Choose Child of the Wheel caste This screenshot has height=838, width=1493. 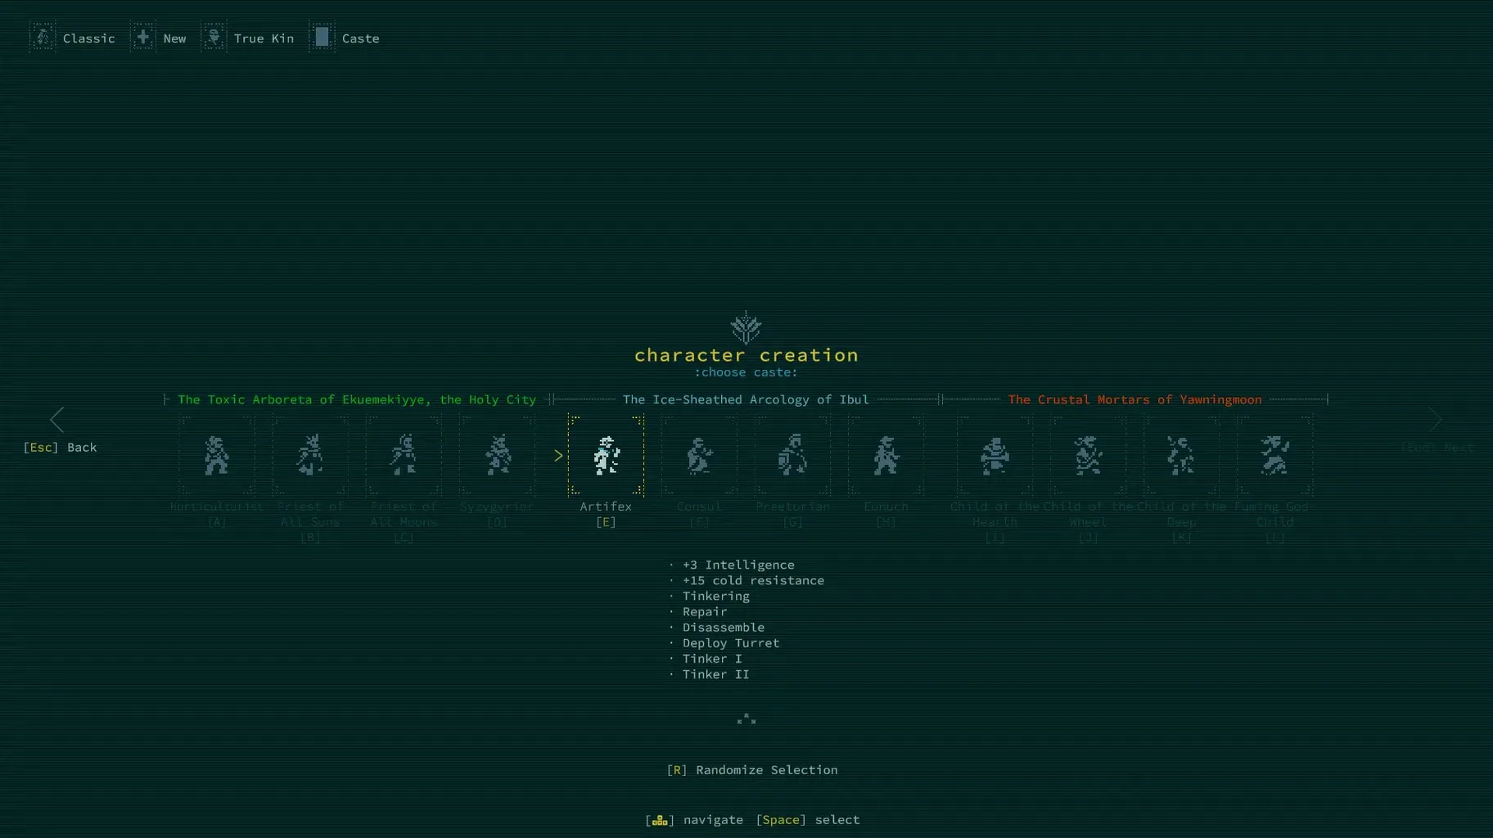pyautogui.click(x=1088, y=456)
